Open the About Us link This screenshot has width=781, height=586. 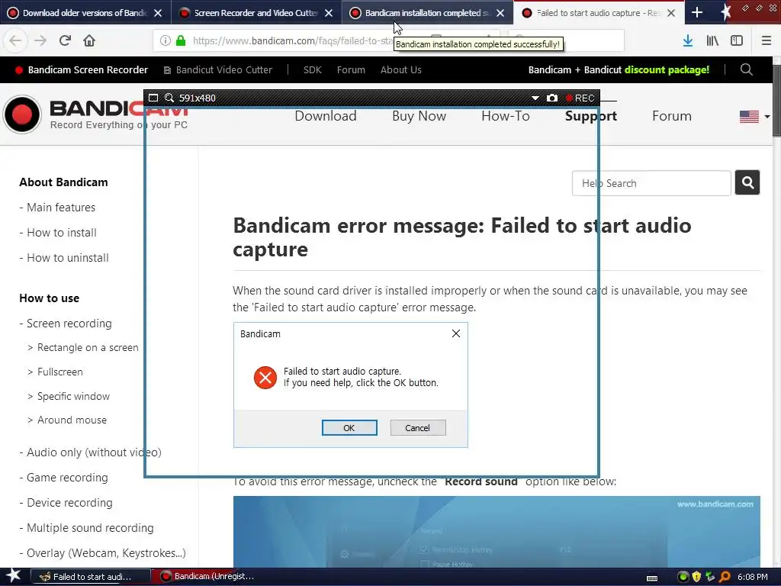401,69
